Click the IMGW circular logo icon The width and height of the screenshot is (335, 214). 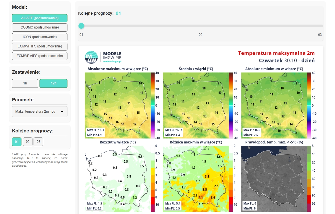click(x=91, y=57)
